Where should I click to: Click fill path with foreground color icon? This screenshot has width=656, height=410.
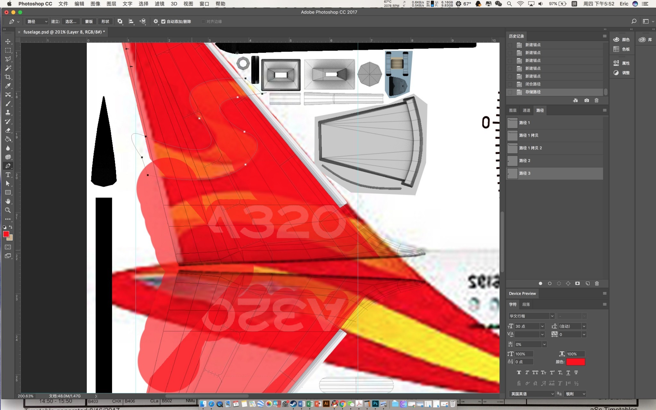tap(540, 283)
